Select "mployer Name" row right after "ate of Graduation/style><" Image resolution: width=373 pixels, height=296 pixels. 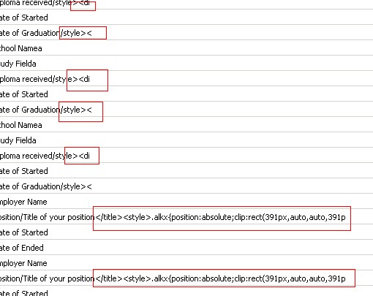(186, 202)
